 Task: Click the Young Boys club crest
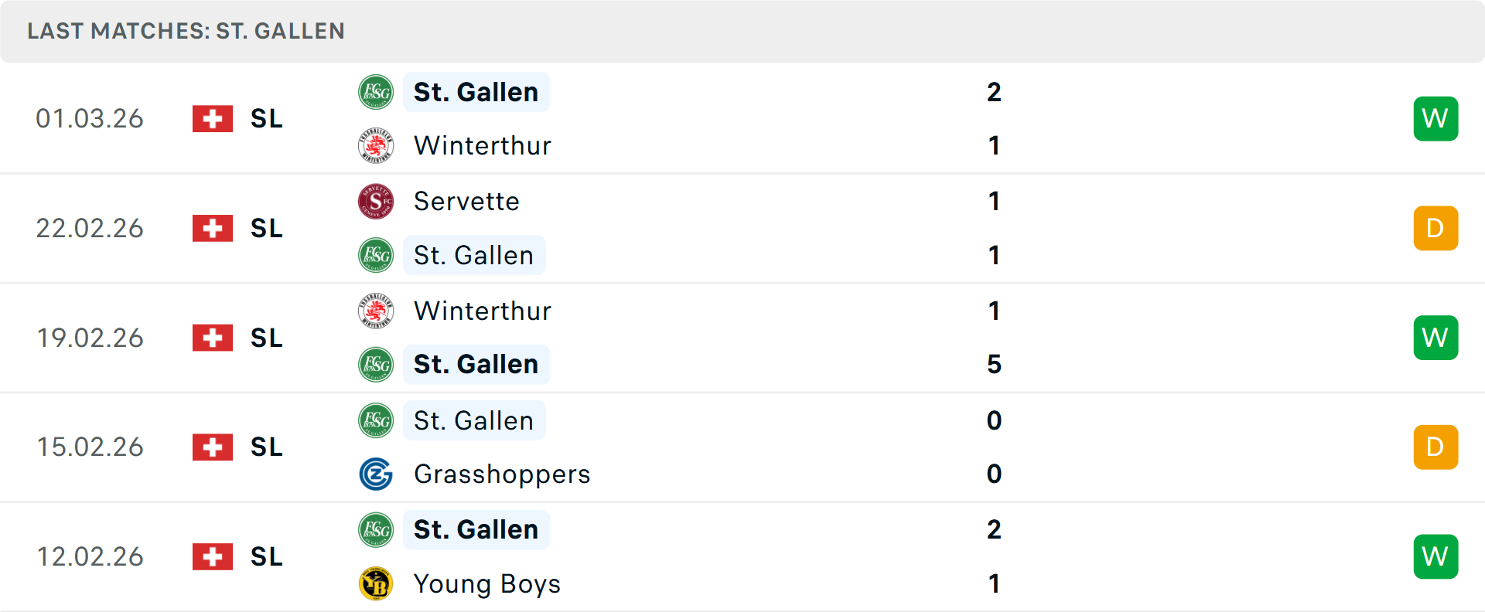[376, 583]
